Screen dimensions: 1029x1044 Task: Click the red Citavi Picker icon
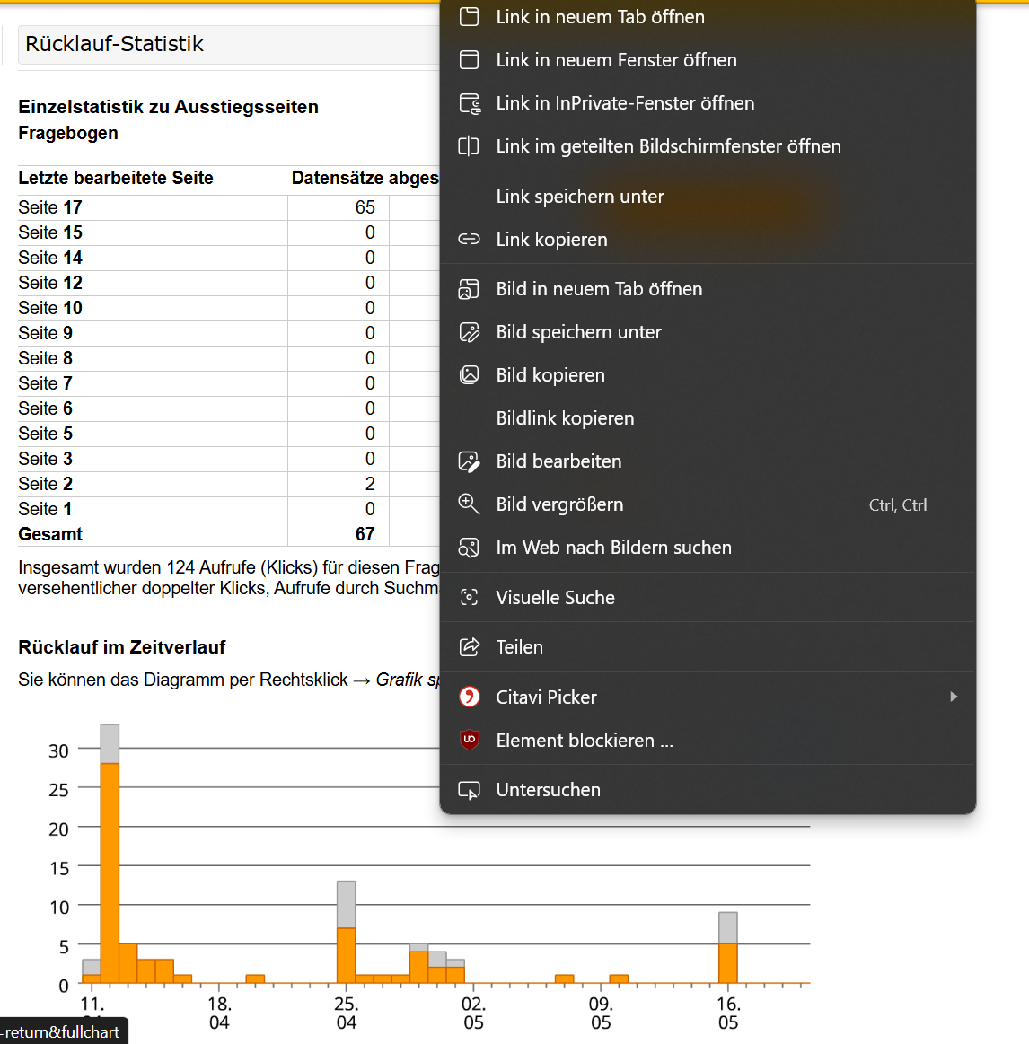[469, 697]
